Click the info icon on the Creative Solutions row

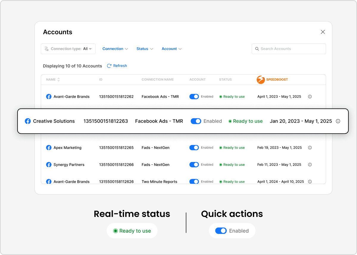pos(338,121)
